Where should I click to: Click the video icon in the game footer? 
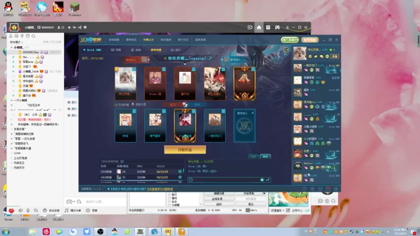(x=320, y=189)
